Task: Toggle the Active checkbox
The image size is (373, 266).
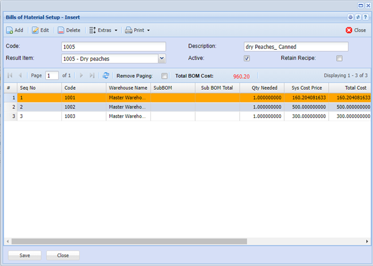Action: pos(247,58)
